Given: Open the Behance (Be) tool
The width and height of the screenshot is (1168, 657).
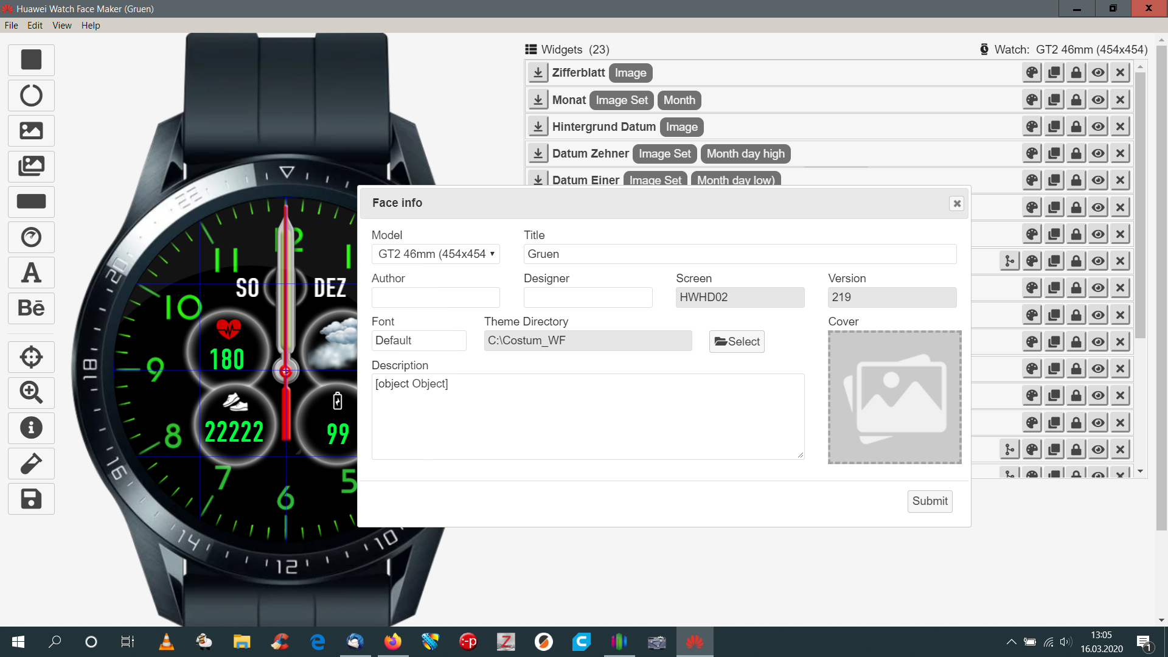Looking at the screenshot, I should point(31,308).
